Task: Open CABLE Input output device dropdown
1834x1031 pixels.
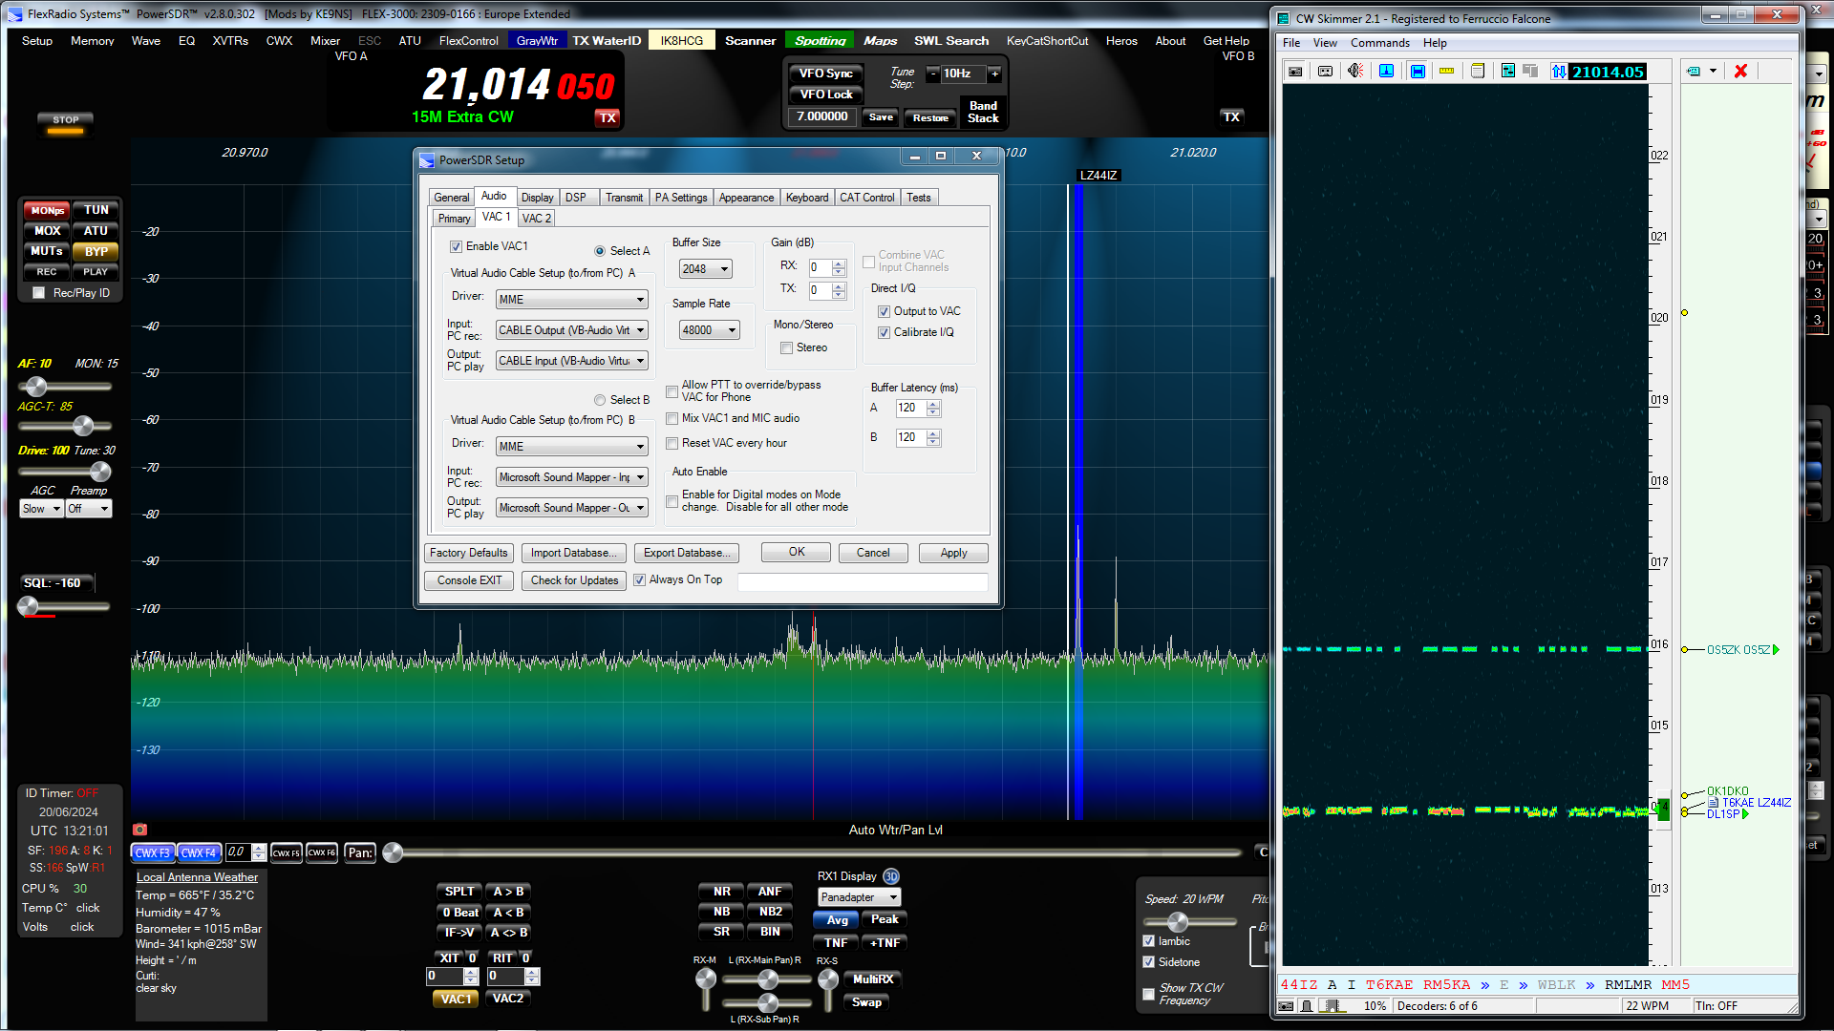Action: [572, 361]
